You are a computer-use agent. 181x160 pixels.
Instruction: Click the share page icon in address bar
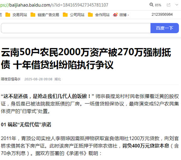pyautogui.click(x=168, y=5)
